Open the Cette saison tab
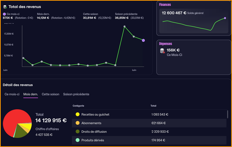Screen dimensions: 232x147 coord(50,94)
